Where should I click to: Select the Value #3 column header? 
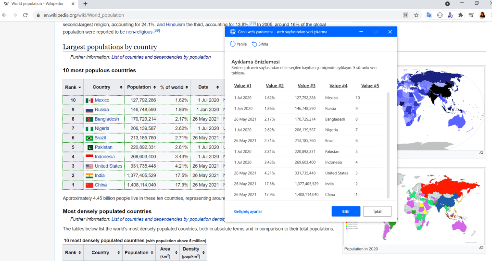(x=306, y=86)
